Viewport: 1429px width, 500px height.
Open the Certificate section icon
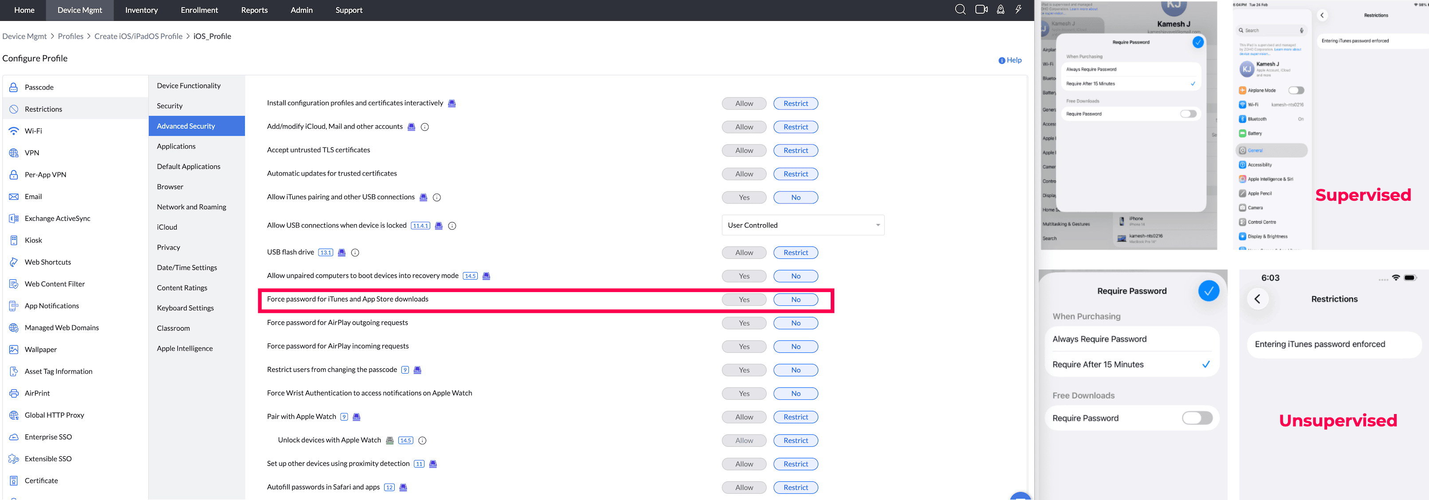point(13,480)
